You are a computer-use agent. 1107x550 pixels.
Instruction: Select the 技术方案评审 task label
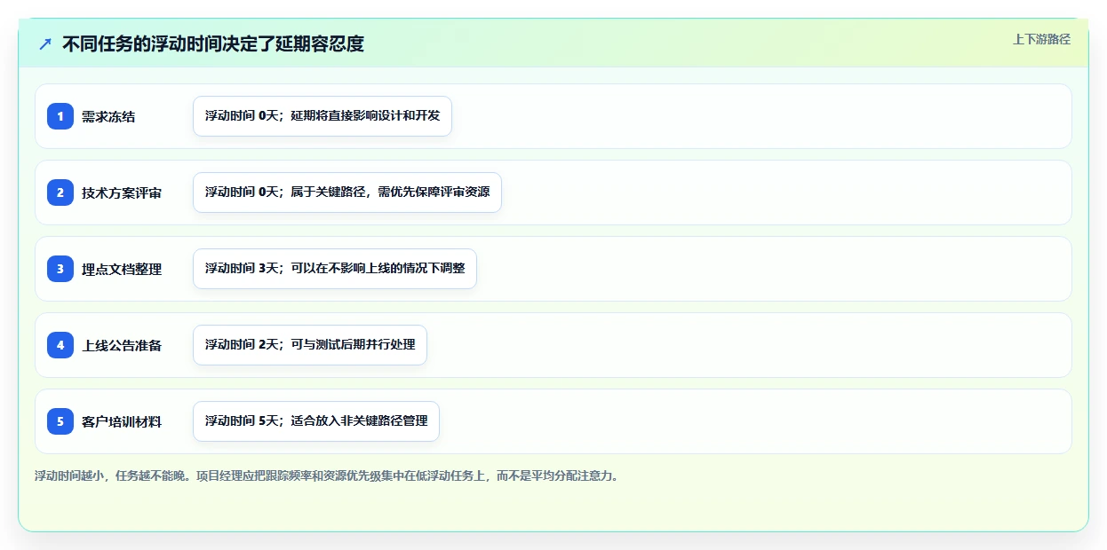coord(122,192)
